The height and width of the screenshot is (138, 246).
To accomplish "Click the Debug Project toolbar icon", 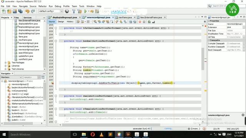I will (92, 11).
